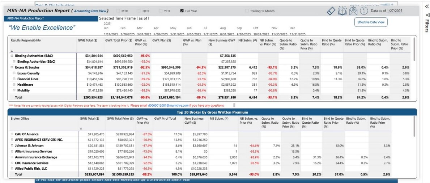This screenshot has width=430, height=183.
Task: Click the eraser clear-filters icon
Action: 331,11
